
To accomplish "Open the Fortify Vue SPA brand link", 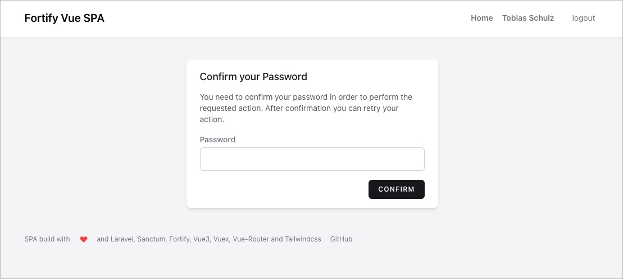I will [x=65, y=18].
